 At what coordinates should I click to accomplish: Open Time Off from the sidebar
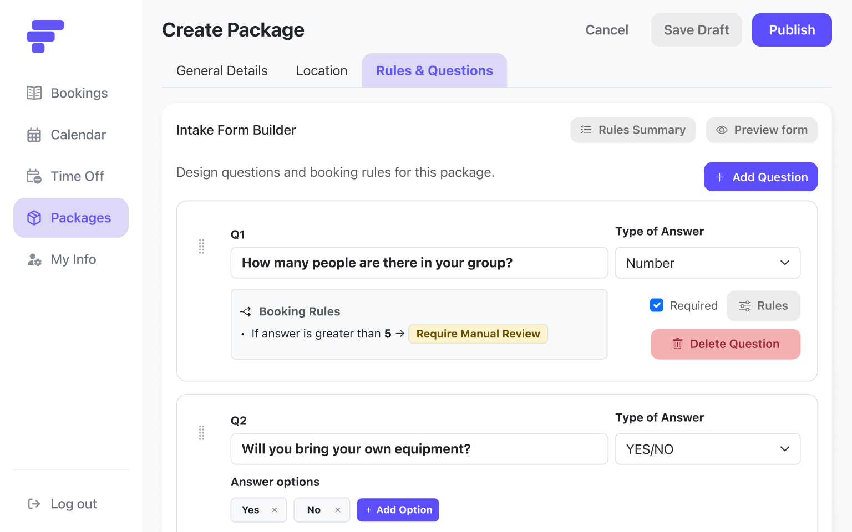[x=71, y=176]
